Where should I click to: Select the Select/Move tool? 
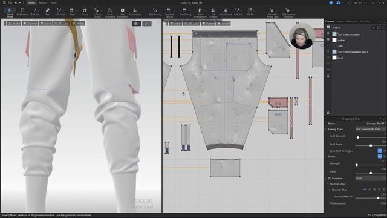10,12
